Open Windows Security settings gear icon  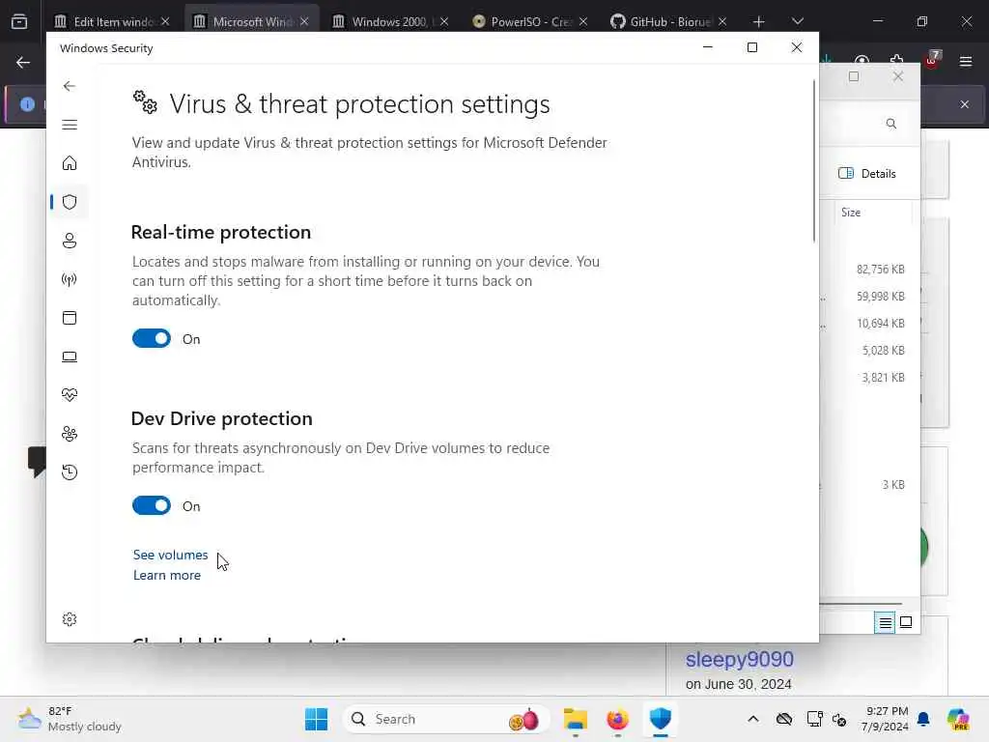pyautogui.click(x=70, y=619)
